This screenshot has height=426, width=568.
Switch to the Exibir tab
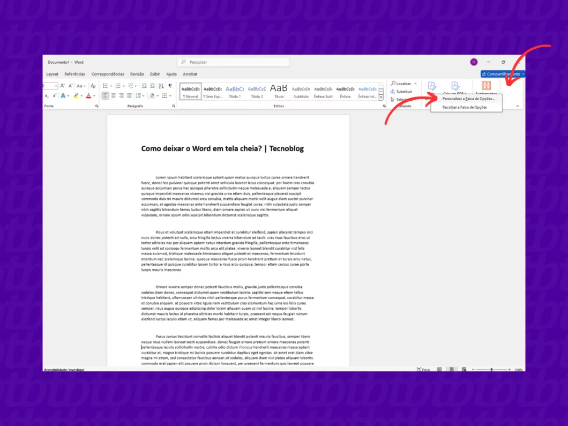155,74
